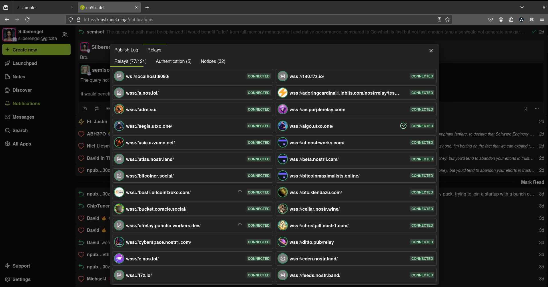
Task: Click the lightning icon for adoringcardinal1.lnbits.com relay
Action: pos(283,93)
